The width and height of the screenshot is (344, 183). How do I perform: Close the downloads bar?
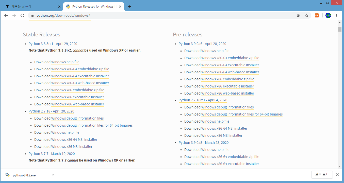pos(337,175)
